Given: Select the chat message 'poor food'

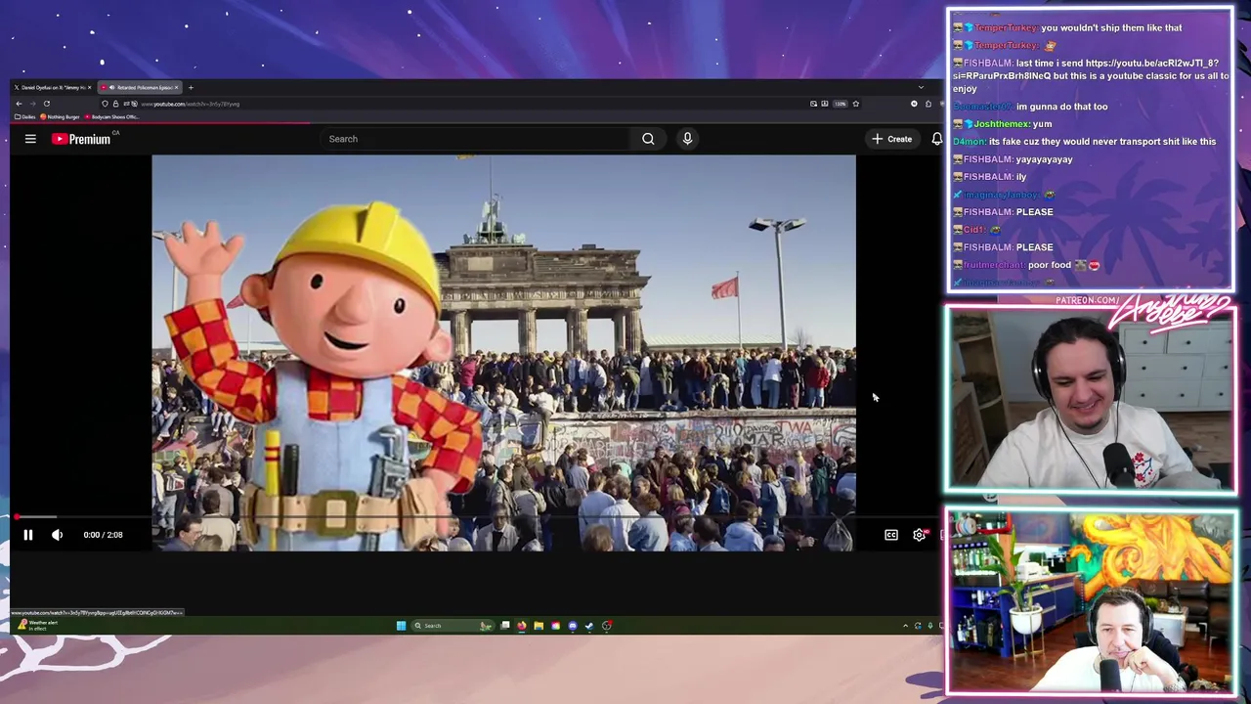Looking at the screenshot, I should pos(1050,265).
